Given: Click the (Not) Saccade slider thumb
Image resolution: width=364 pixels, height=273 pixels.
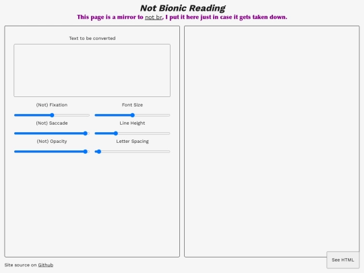Looking at the screenshot, I should [85, 133].
